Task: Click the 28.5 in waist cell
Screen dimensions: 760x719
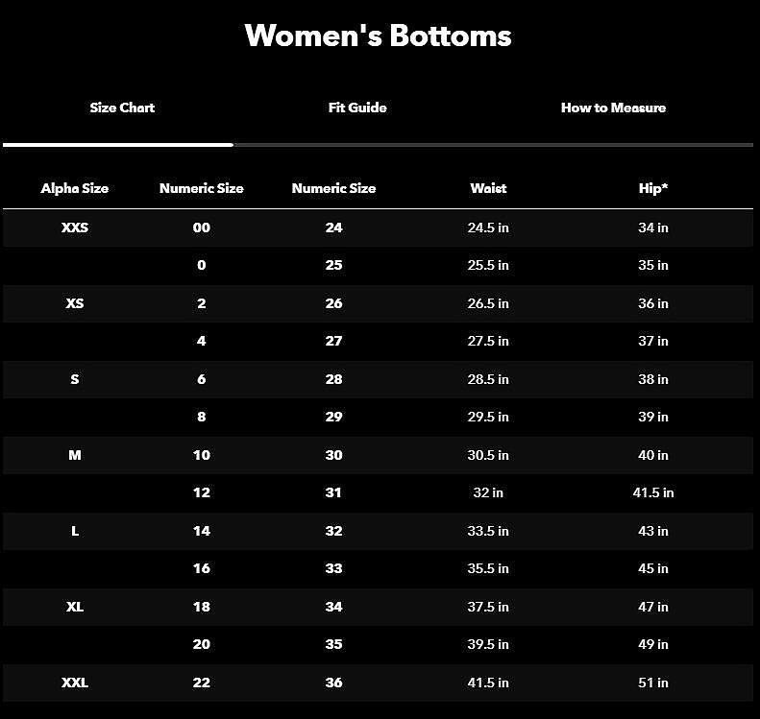Action: [488, 379]
